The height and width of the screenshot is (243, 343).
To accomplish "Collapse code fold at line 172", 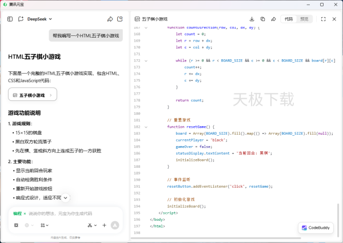I will [x=146, y=60].
